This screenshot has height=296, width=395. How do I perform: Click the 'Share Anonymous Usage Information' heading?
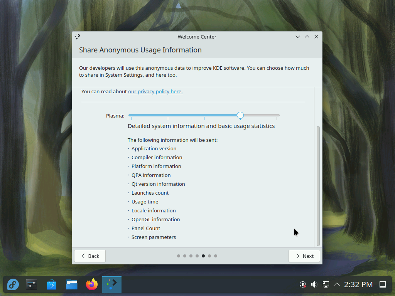140,50
